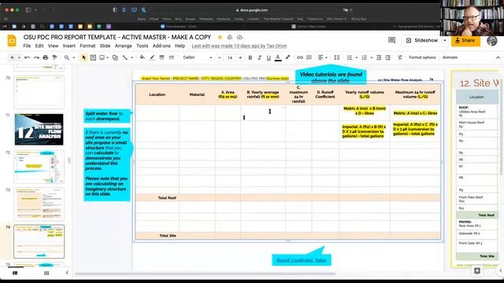
Task: Click the new slide plus icon
Action: (x=12, y=57)
